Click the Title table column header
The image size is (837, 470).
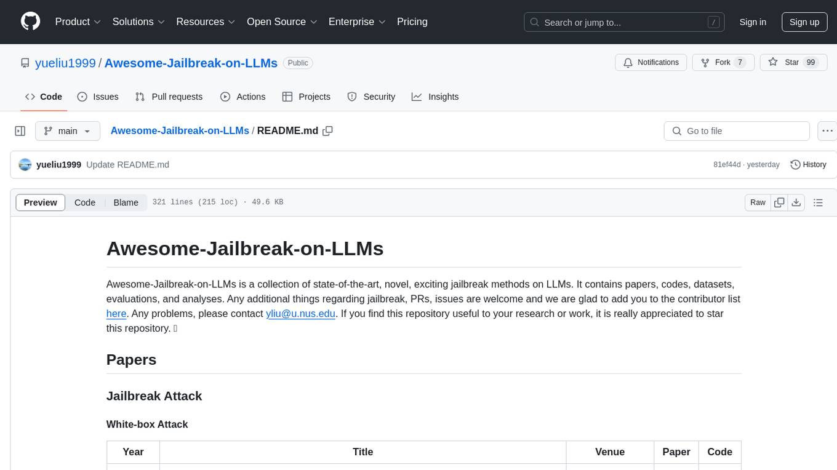[x=362, y=452]
